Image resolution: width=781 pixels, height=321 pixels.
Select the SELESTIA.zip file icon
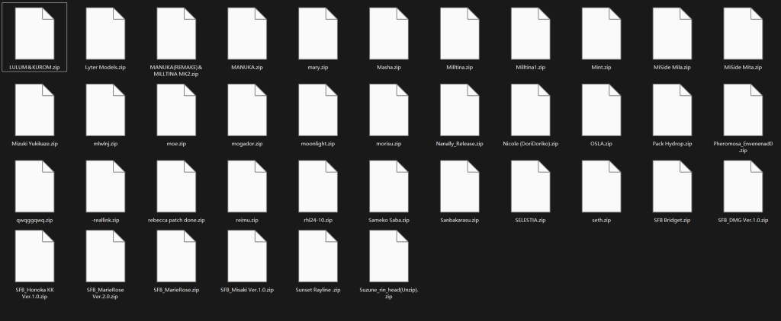[531, 186]
